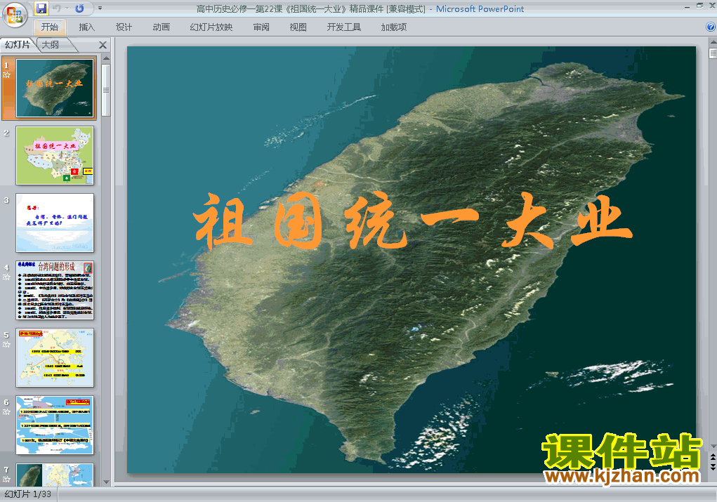Close the slides thumbnail pane

pos(103,45)
